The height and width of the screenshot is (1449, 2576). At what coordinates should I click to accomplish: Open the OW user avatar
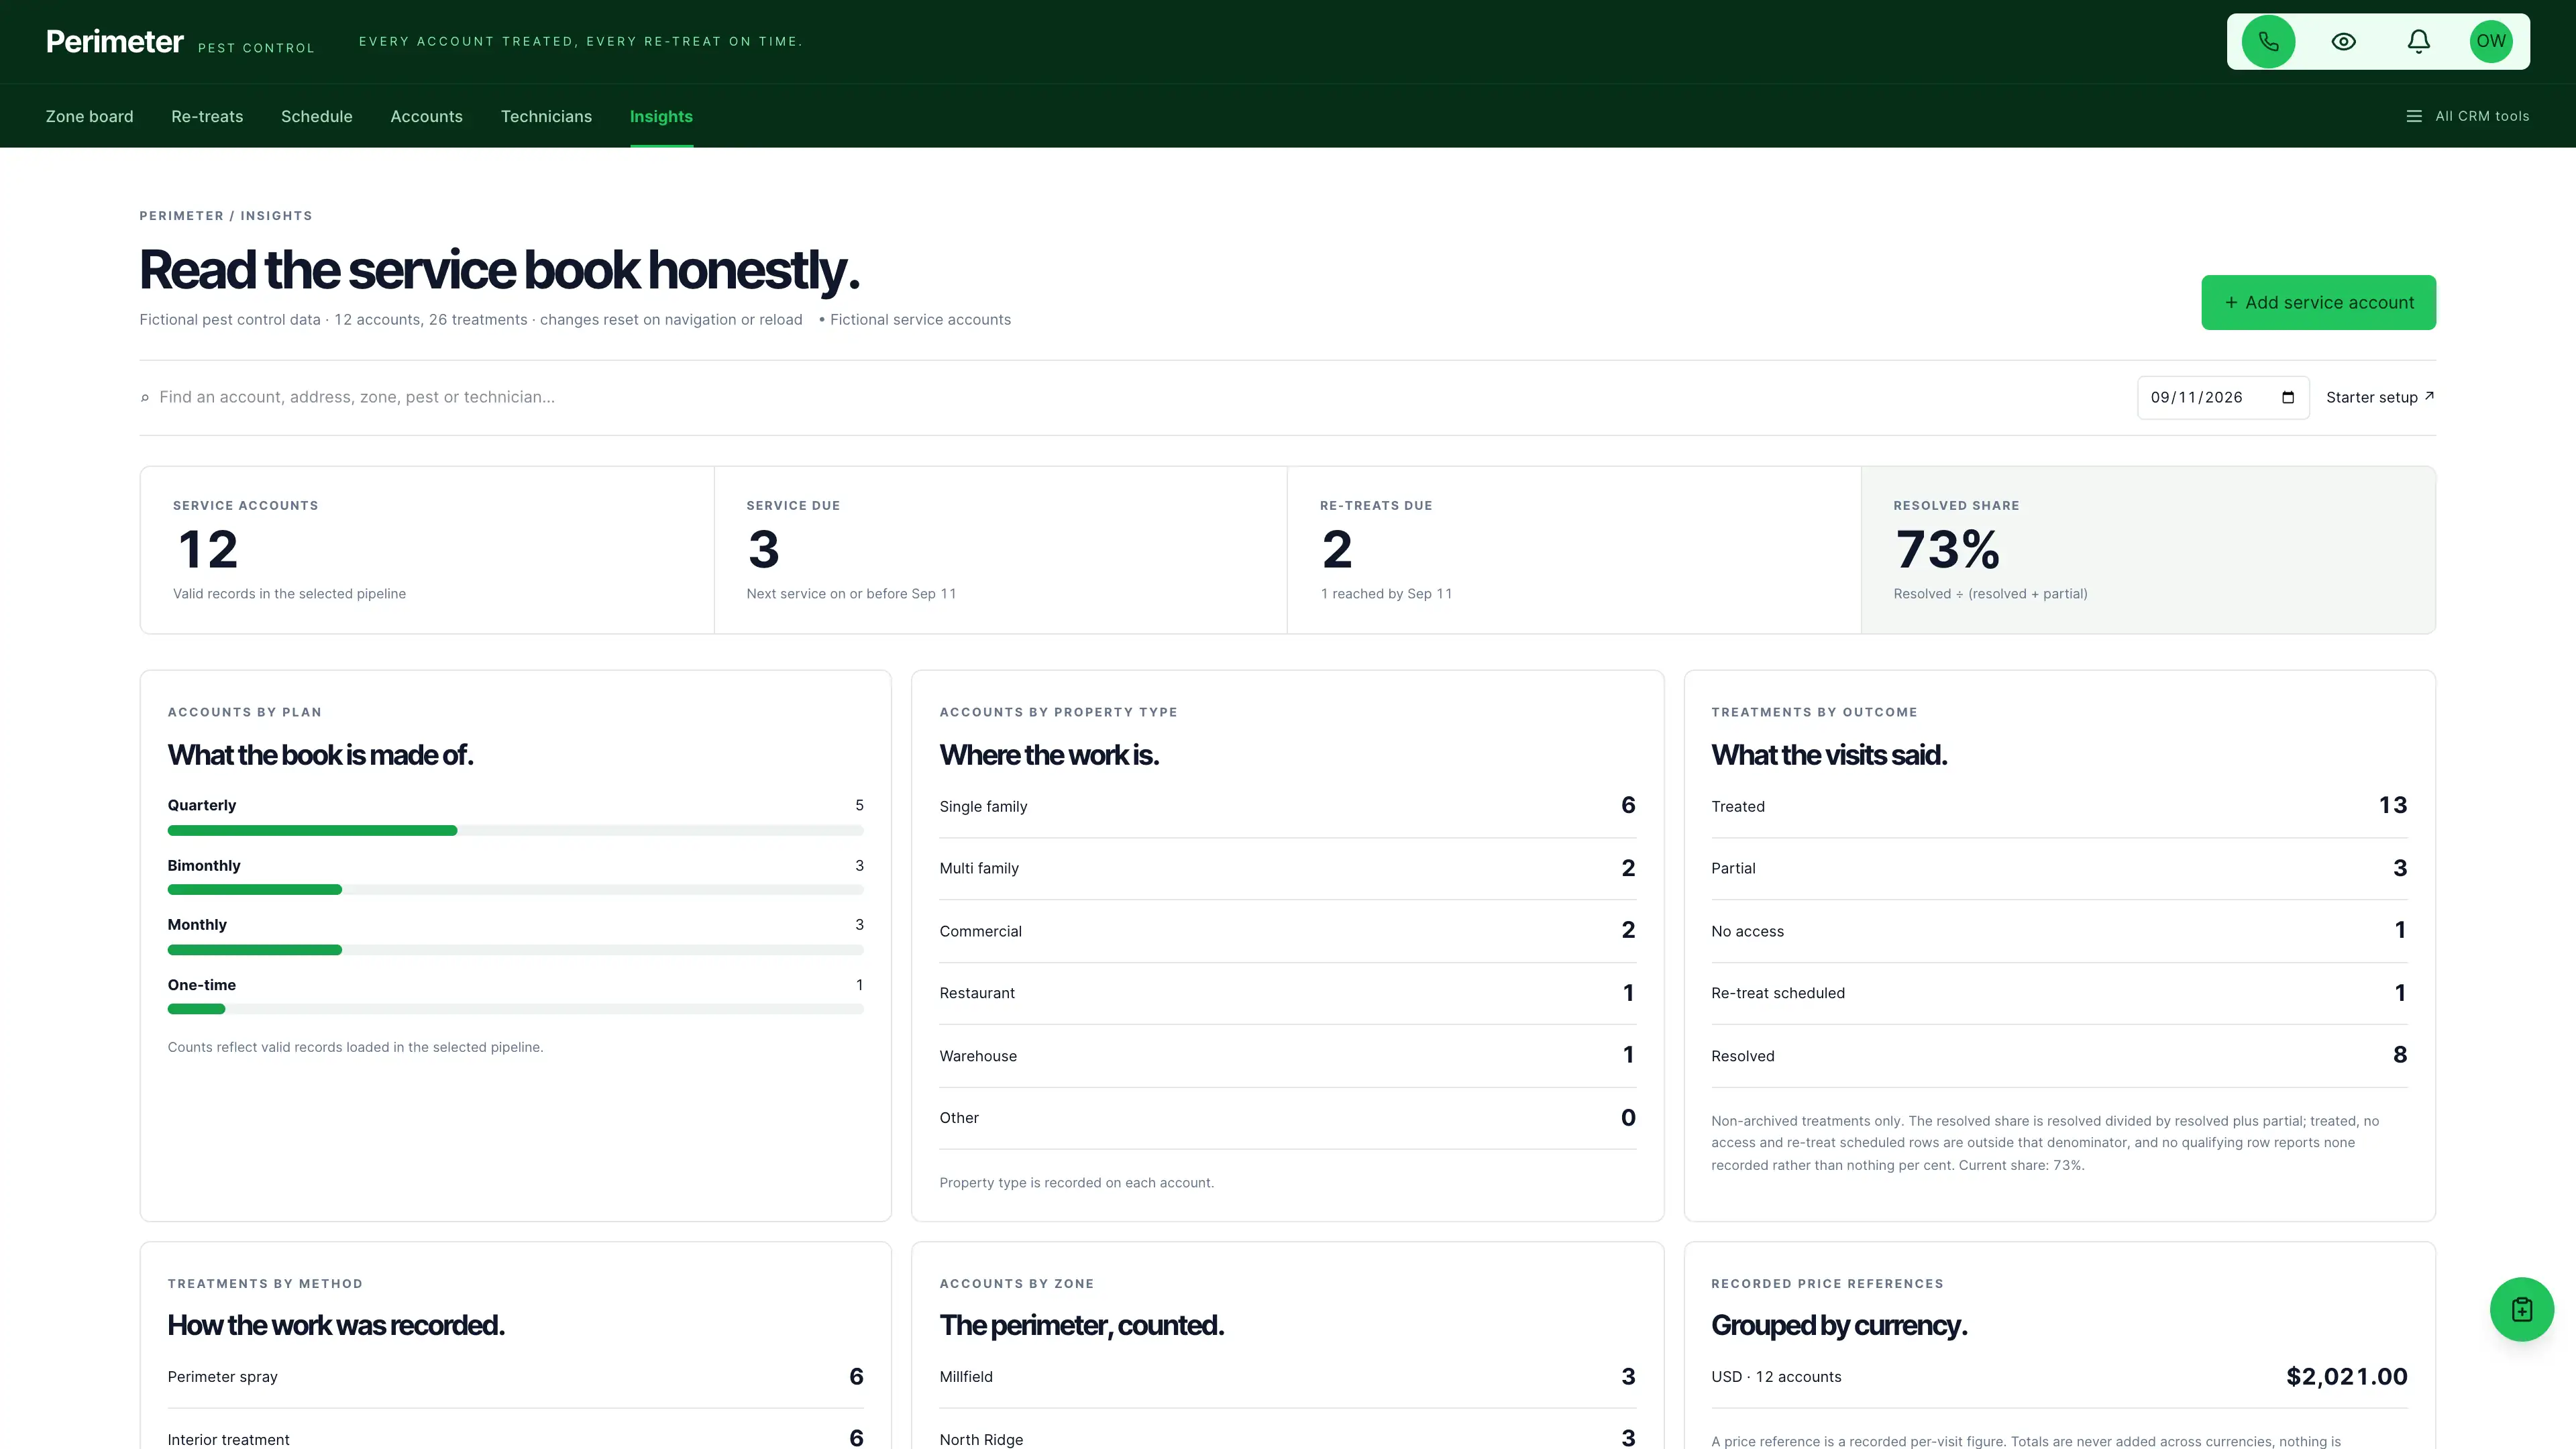click(x=2491, y=41)
